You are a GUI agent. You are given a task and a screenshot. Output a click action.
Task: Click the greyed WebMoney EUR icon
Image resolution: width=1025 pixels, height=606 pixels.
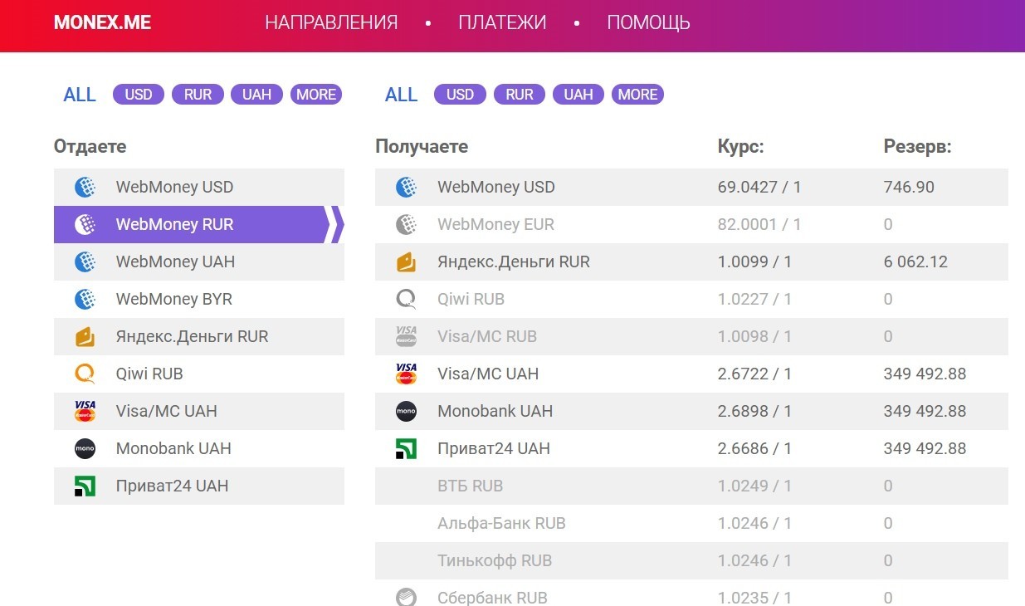pyautogui.click(x=406, y=224)
